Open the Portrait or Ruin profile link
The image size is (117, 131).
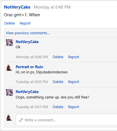tap(29, 67)
